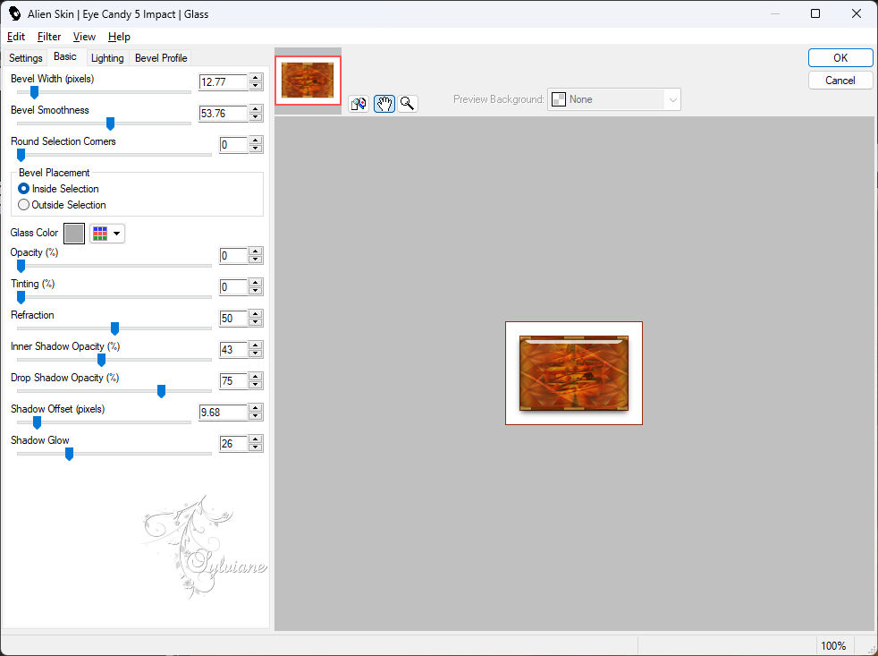This screenshot has width=878, height=656.
Task: Select the Hand pan tool
Action: click(x=384, y=104)
